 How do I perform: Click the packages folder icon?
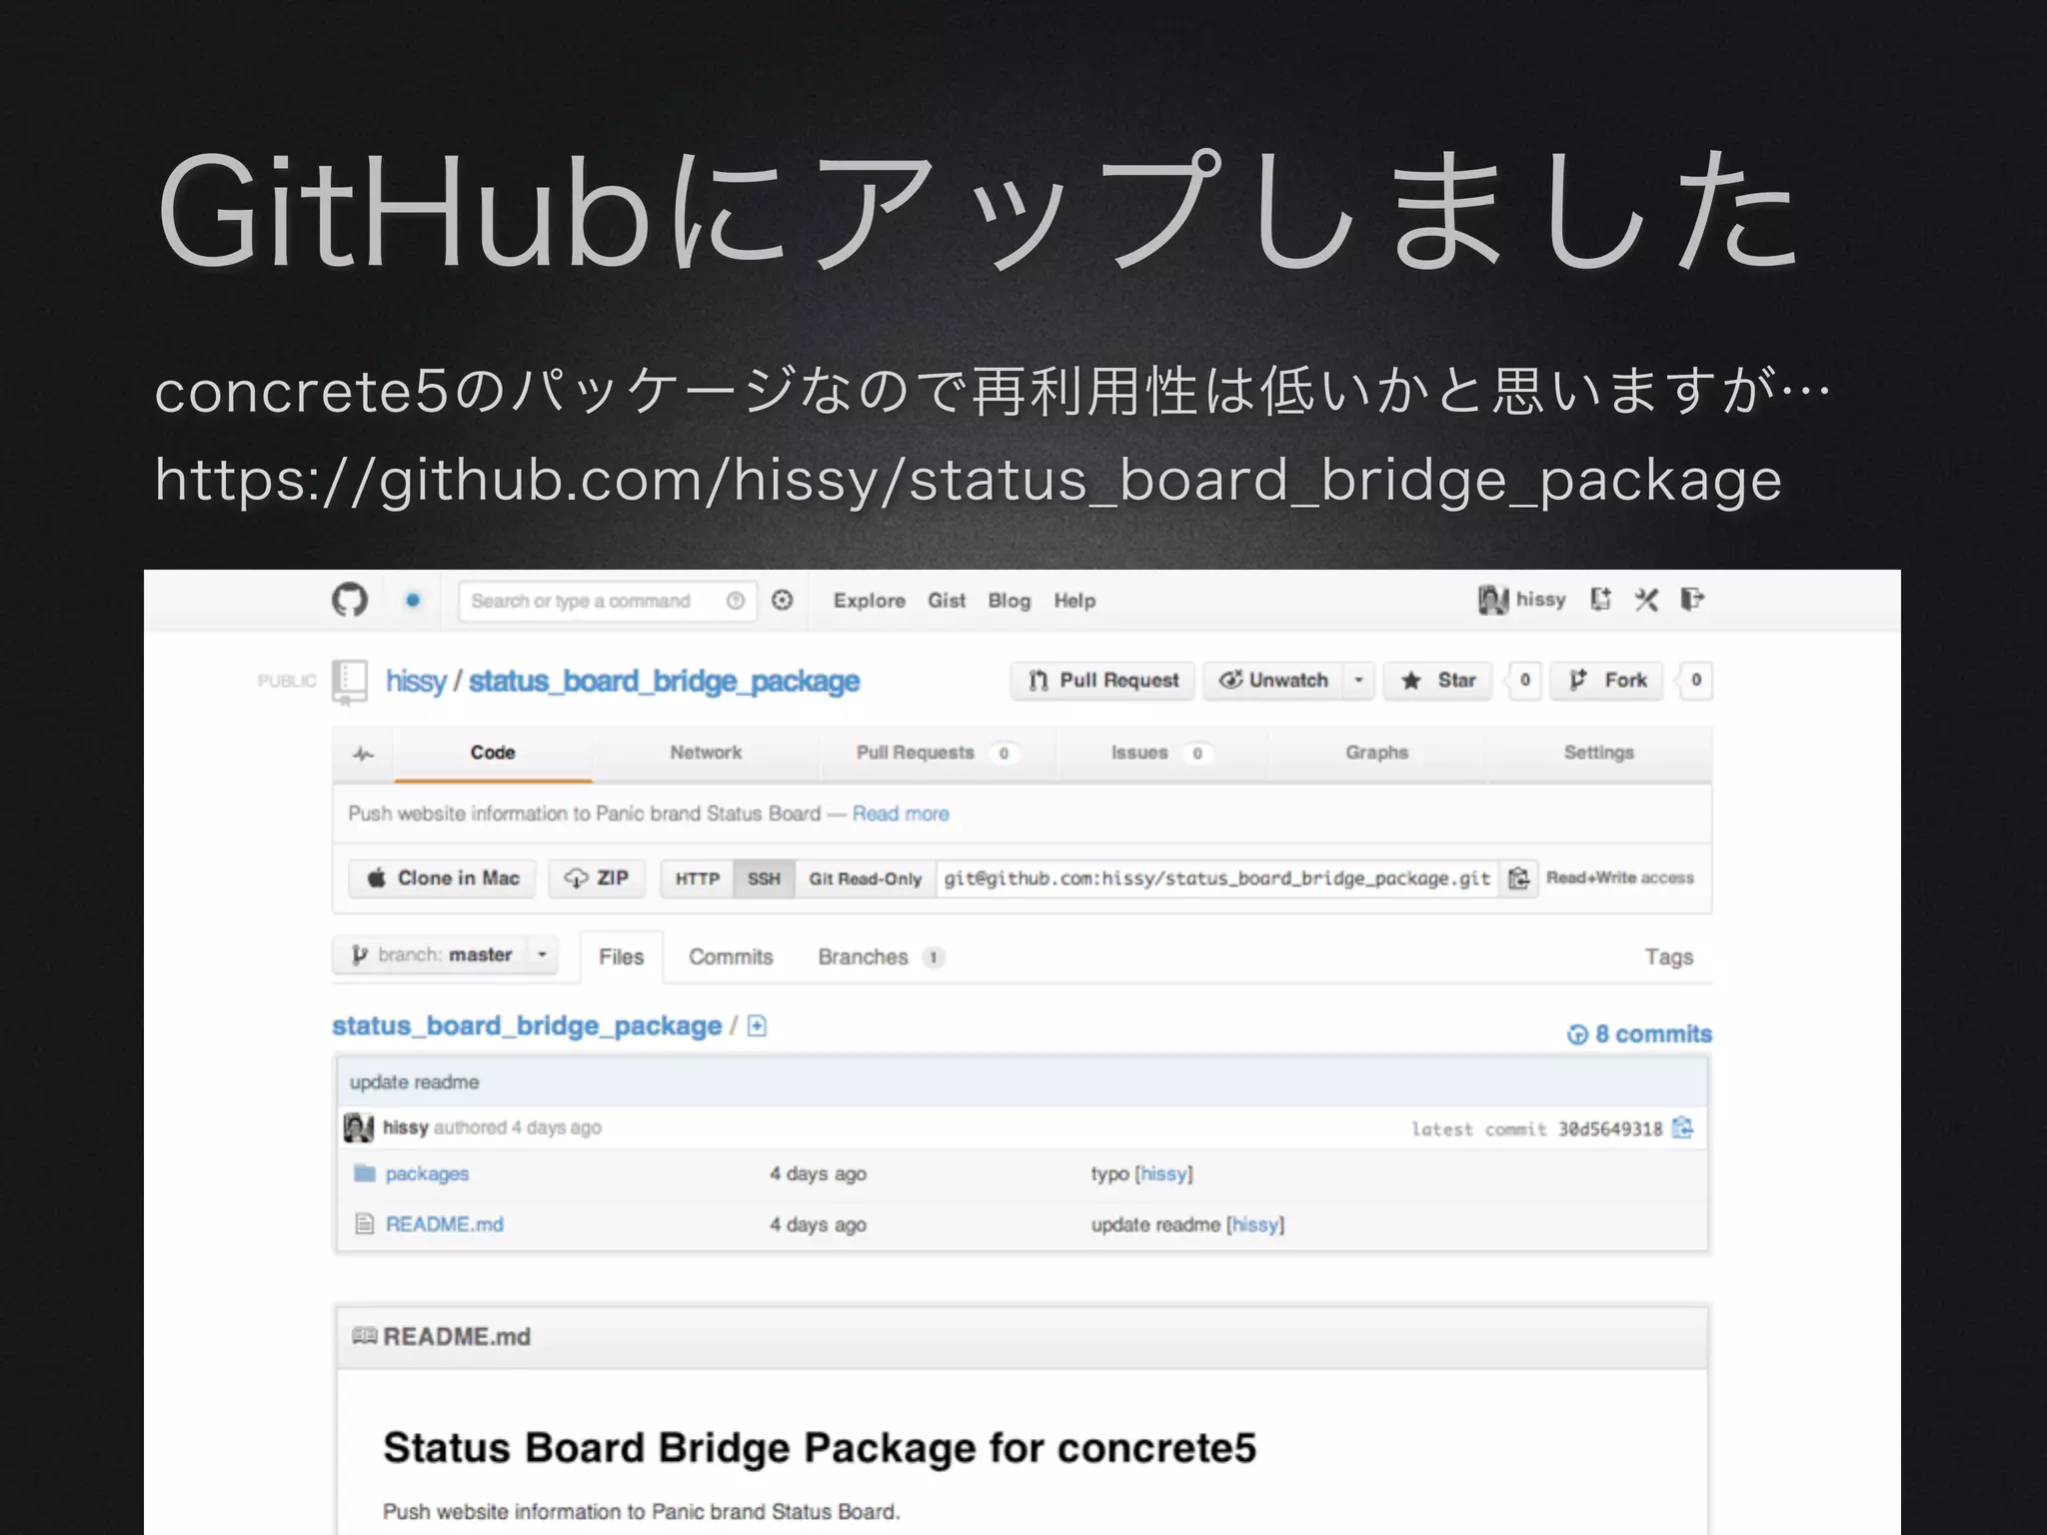[x=365, y=1173]
